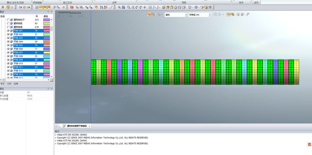Click the hammer tool icon in viewport toolbar
Screen dimensions: 312x155
click(x=248, y=14)
